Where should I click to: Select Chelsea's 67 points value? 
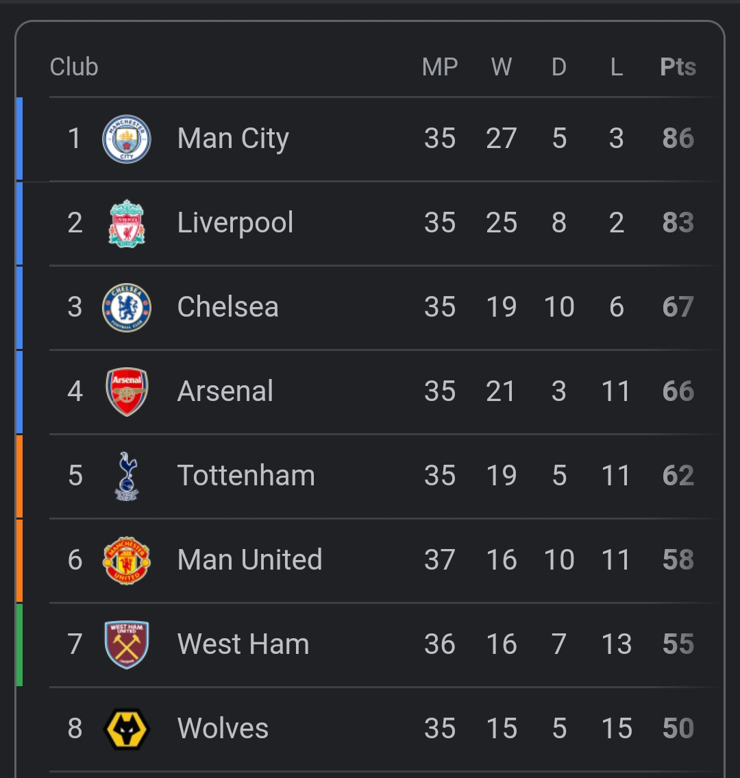point(678,307)
